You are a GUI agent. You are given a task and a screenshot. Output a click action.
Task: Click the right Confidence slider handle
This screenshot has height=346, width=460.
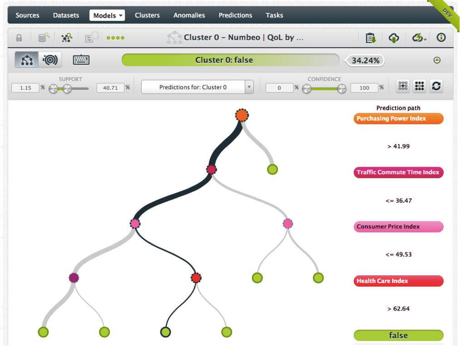342,89
